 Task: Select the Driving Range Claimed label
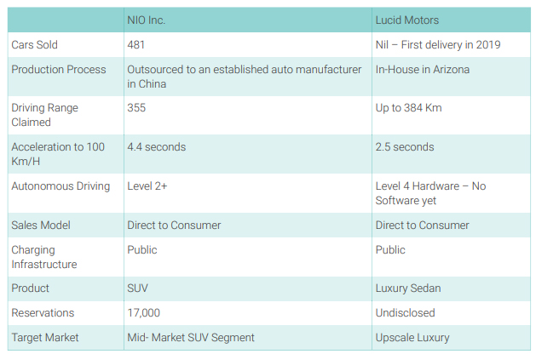coord(44,115)
